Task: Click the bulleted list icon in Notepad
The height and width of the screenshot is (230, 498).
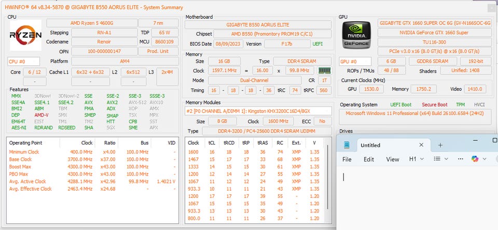Action: coord(437,159)
